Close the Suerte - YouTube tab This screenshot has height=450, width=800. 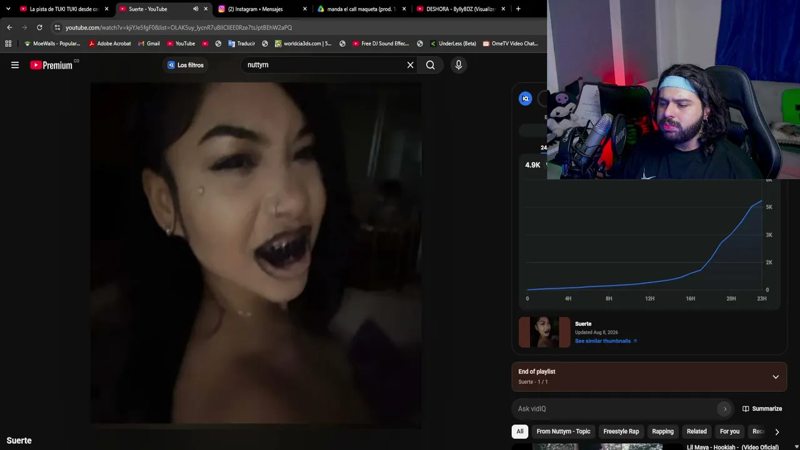pyautogui.click(x=206, y=9)
